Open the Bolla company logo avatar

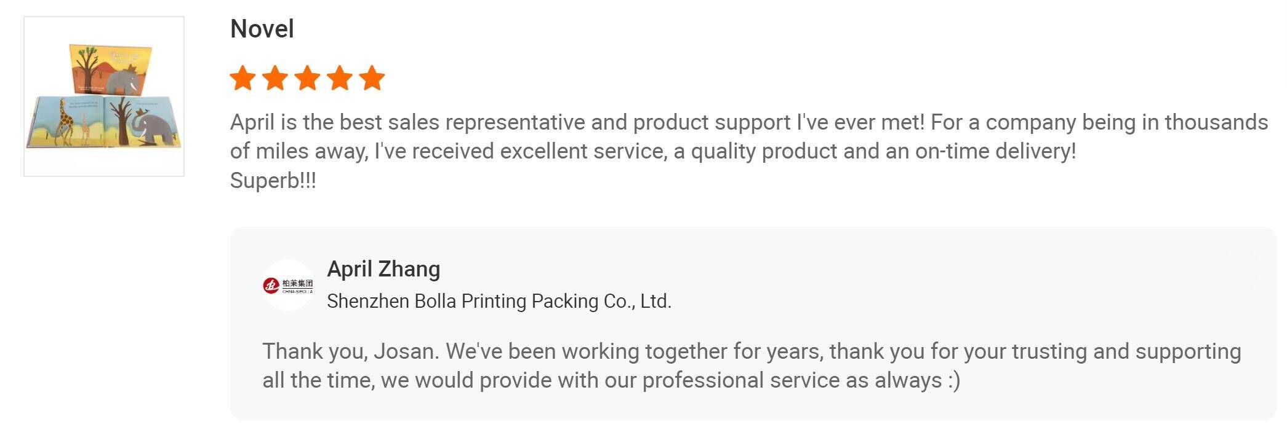[288, 285]
